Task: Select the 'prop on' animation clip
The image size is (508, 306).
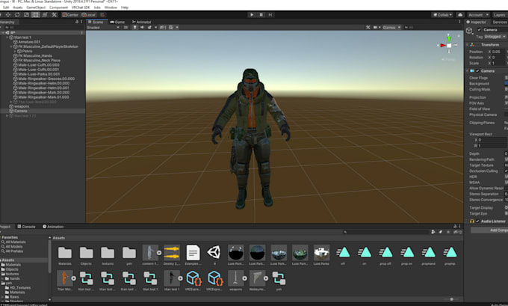Action: tap(407, 252)
